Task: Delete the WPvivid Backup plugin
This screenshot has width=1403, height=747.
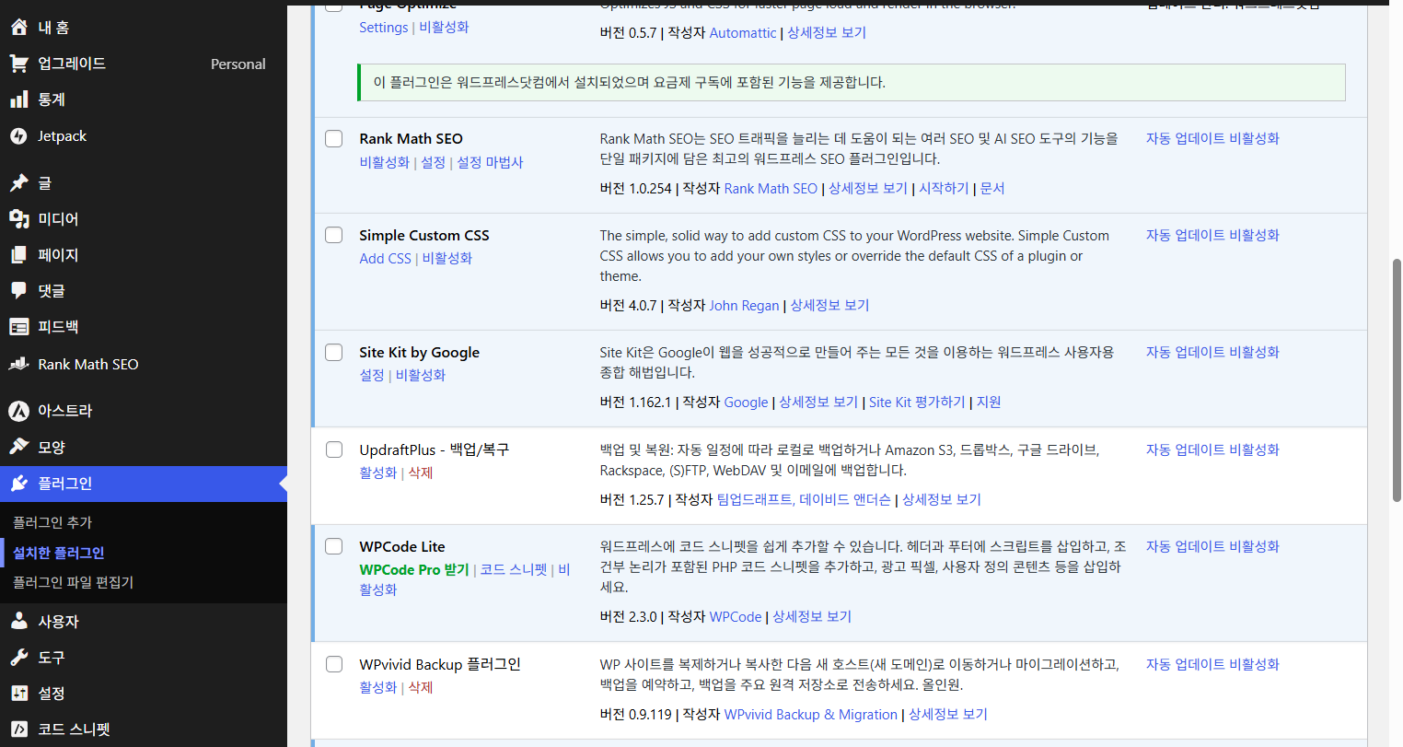Action: coord(421,687)
